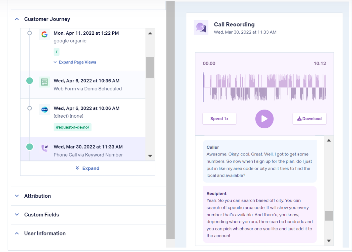Click the Caller transcript bubble
Screen dimensions: 352x252
point(260,161)
